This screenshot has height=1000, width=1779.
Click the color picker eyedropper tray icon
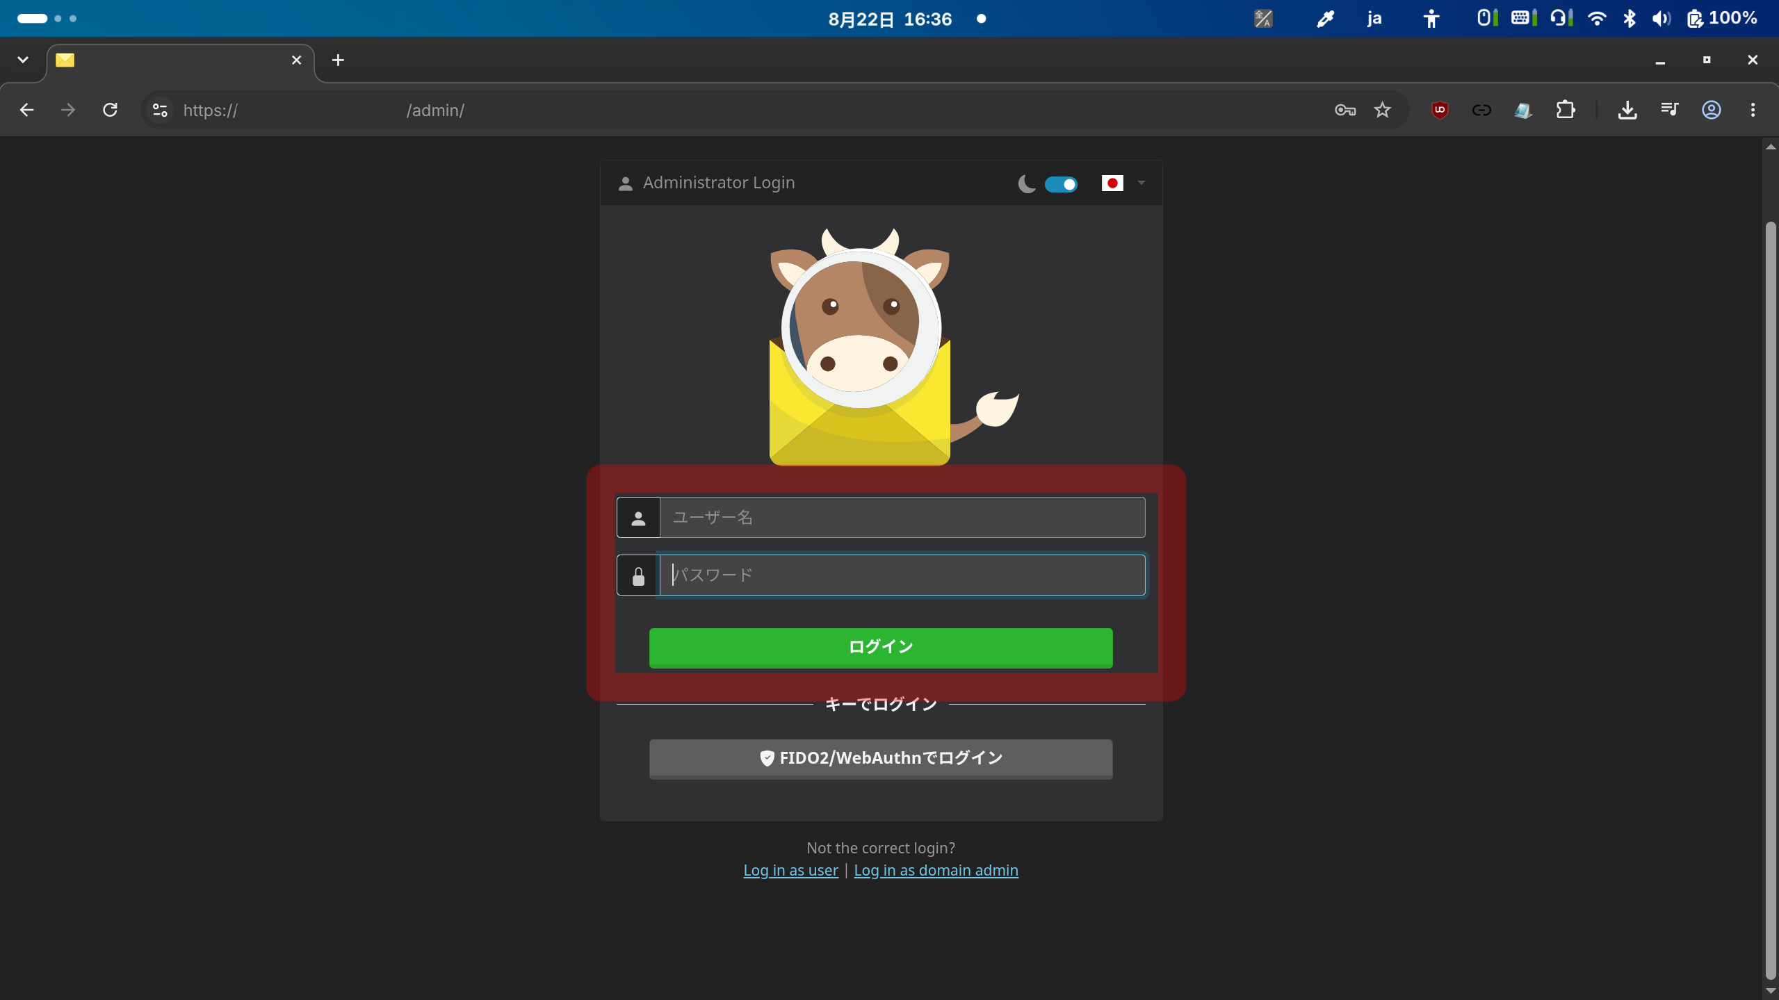click(1325, 19)
